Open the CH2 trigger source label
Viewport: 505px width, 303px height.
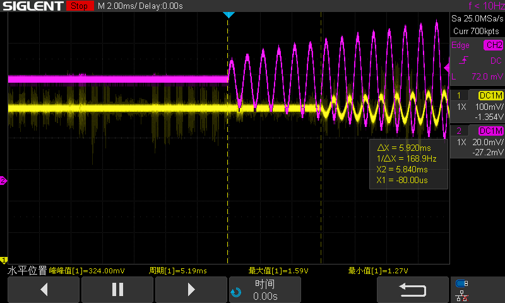(493, 45)
